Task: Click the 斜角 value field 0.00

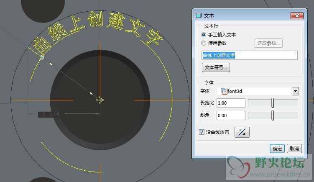Action: 231,115
